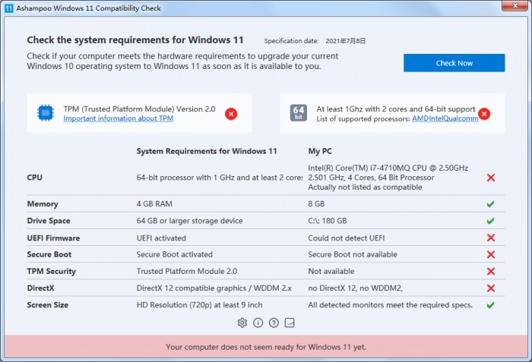
Task: Click the red X in the DirectX row
Action: point(491,288)
